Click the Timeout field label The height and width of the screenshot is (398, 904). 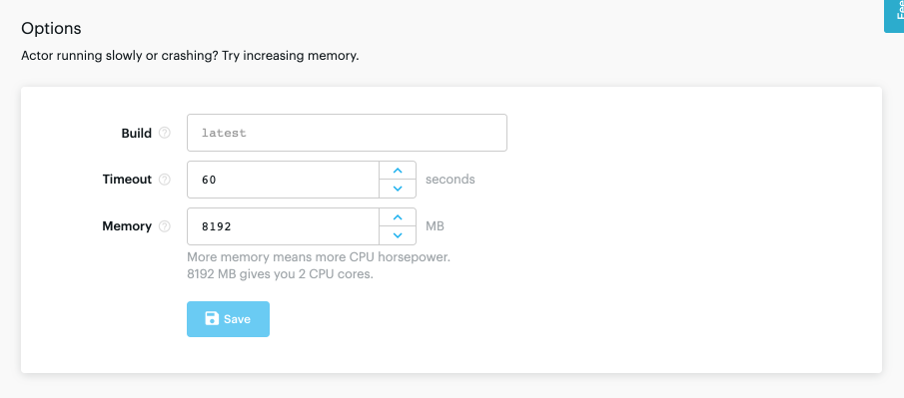[x=127, y=180]
